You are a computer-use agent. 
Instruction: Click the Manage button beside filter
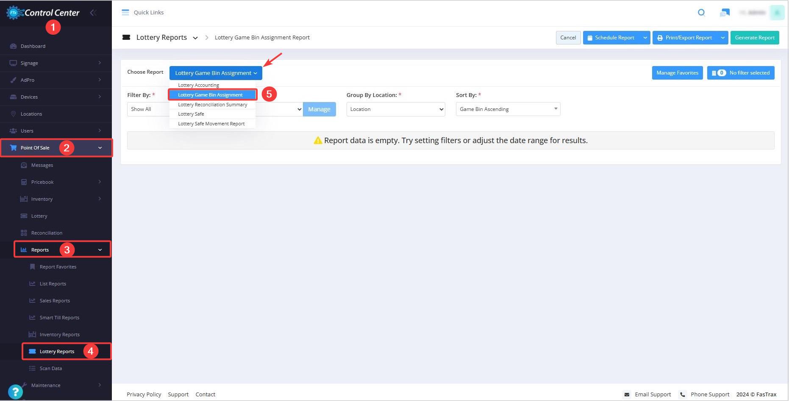click(319, 109)
